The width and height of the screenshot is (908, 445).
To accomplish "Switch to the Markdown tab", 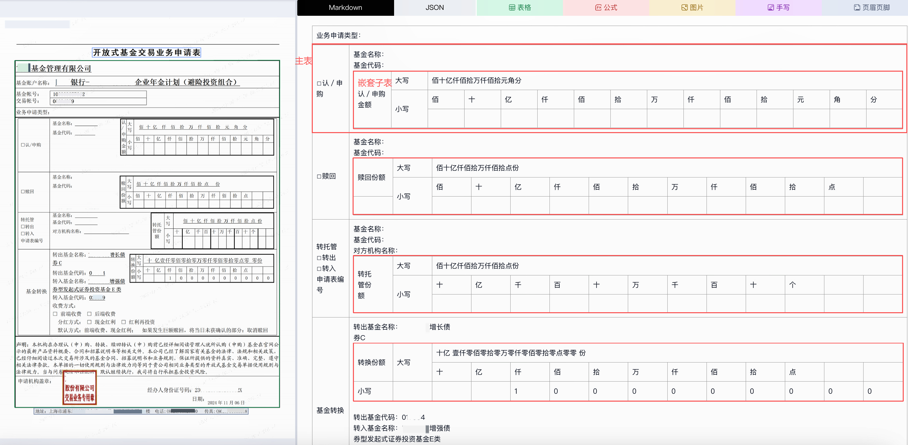I will (345, 7).
